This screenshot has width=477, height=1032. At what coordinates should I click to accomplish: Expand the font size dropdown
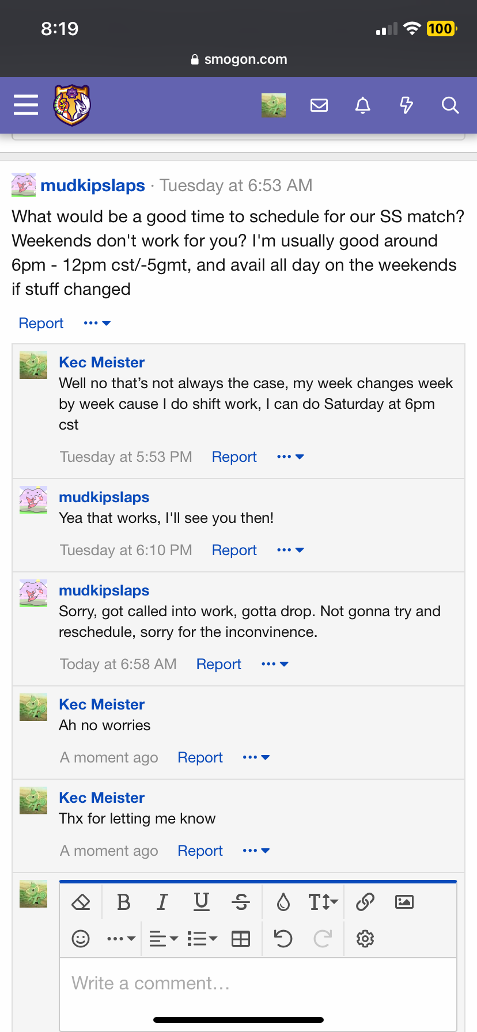pos(323,902)
